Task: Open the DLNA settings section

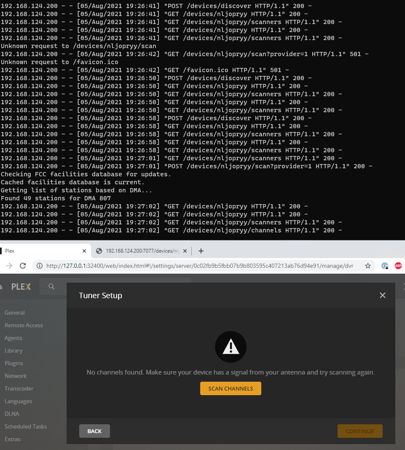Action: (x=12, y=414)
